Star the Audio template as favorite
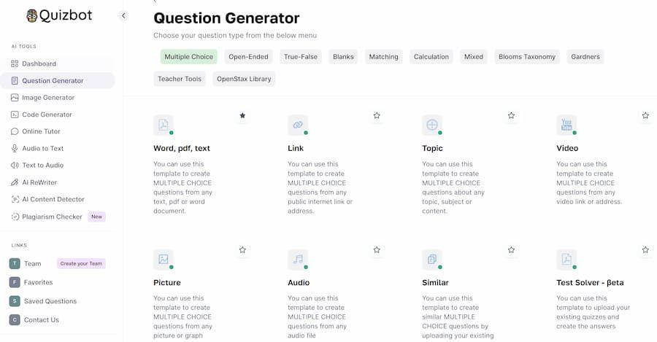 point(377,250)
